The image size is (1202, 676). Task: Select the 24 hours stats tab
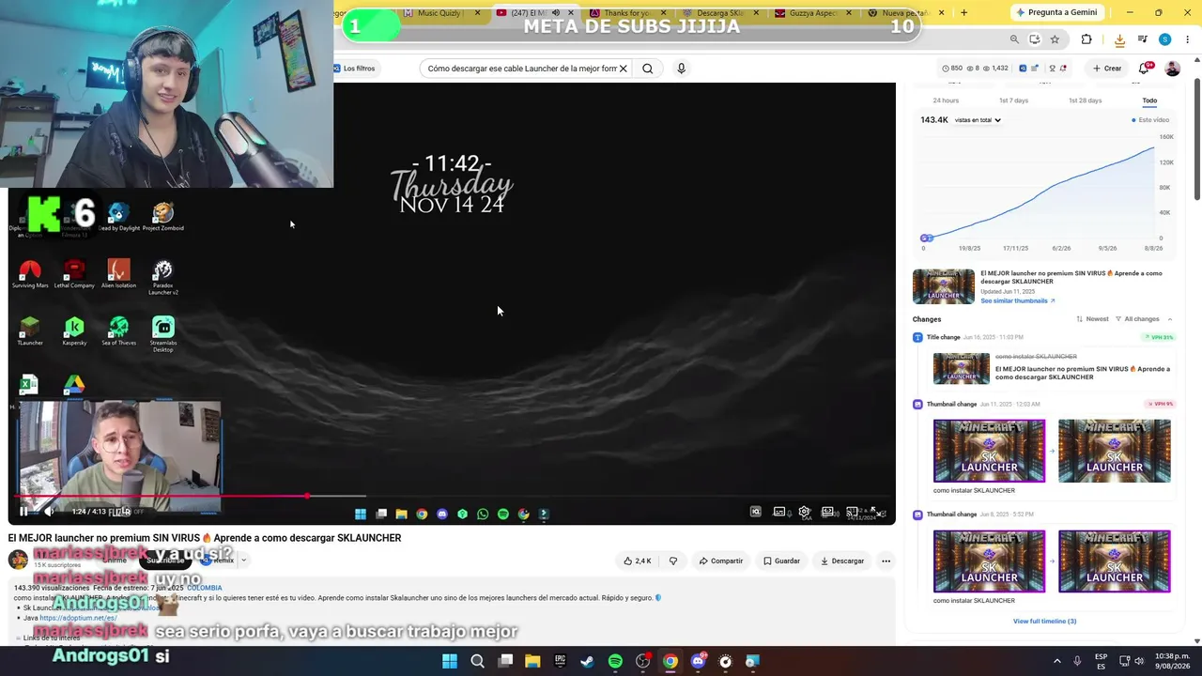946,100
